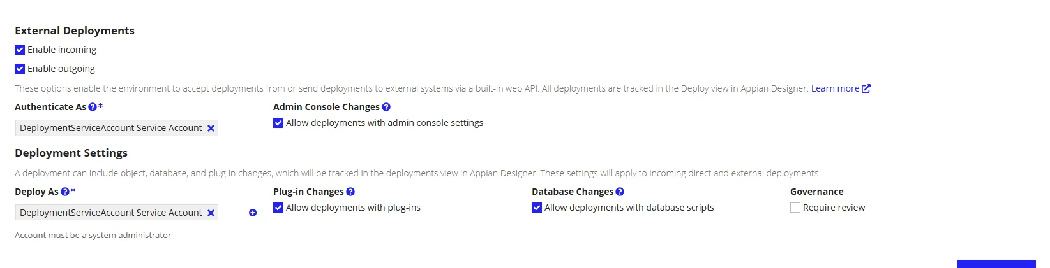This screenshot has width=1050, height=268.
Task: Uncheck Enable outgoing checkbox
Action: pos(20,69)
